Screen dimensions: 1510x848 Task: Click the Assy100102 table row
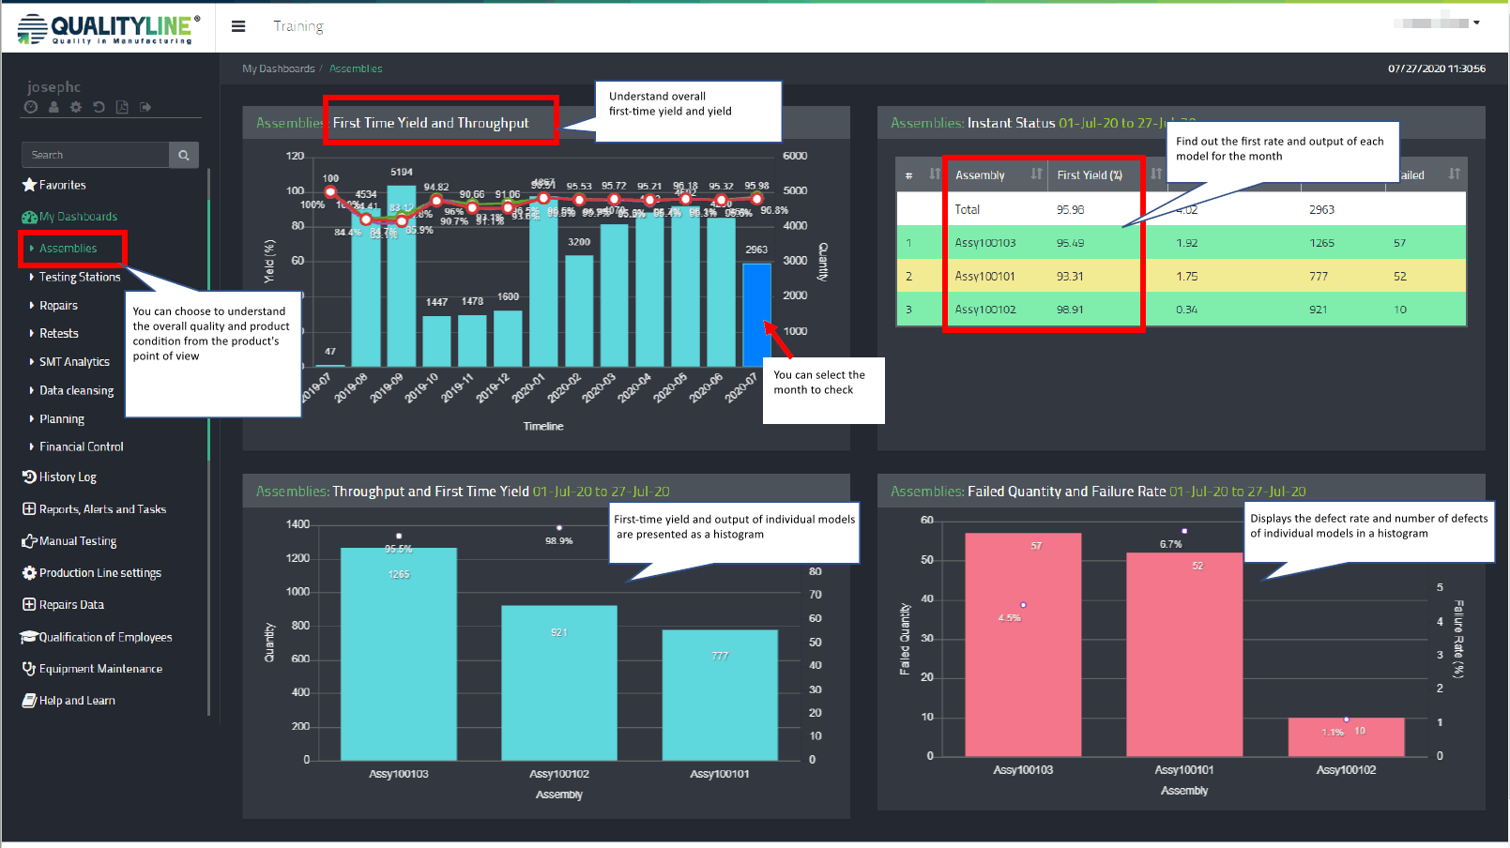click(x=1181, y=310)
